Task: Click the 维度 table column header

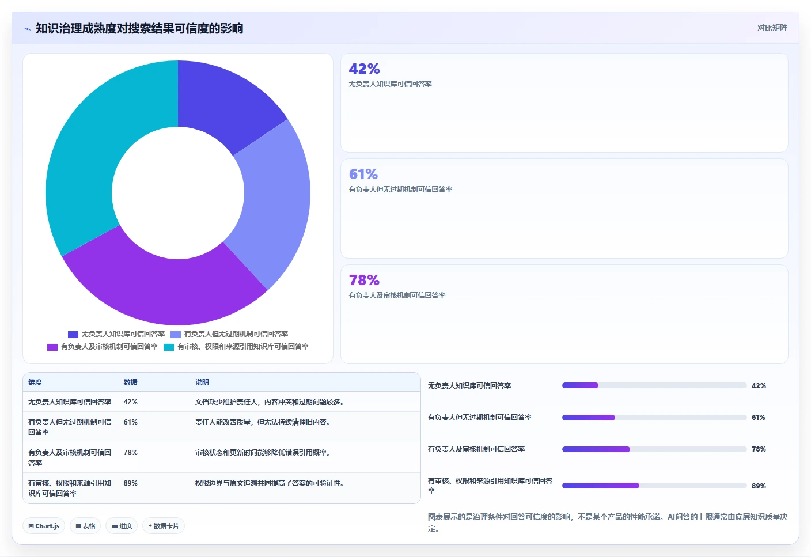Action: coord(35,382)
